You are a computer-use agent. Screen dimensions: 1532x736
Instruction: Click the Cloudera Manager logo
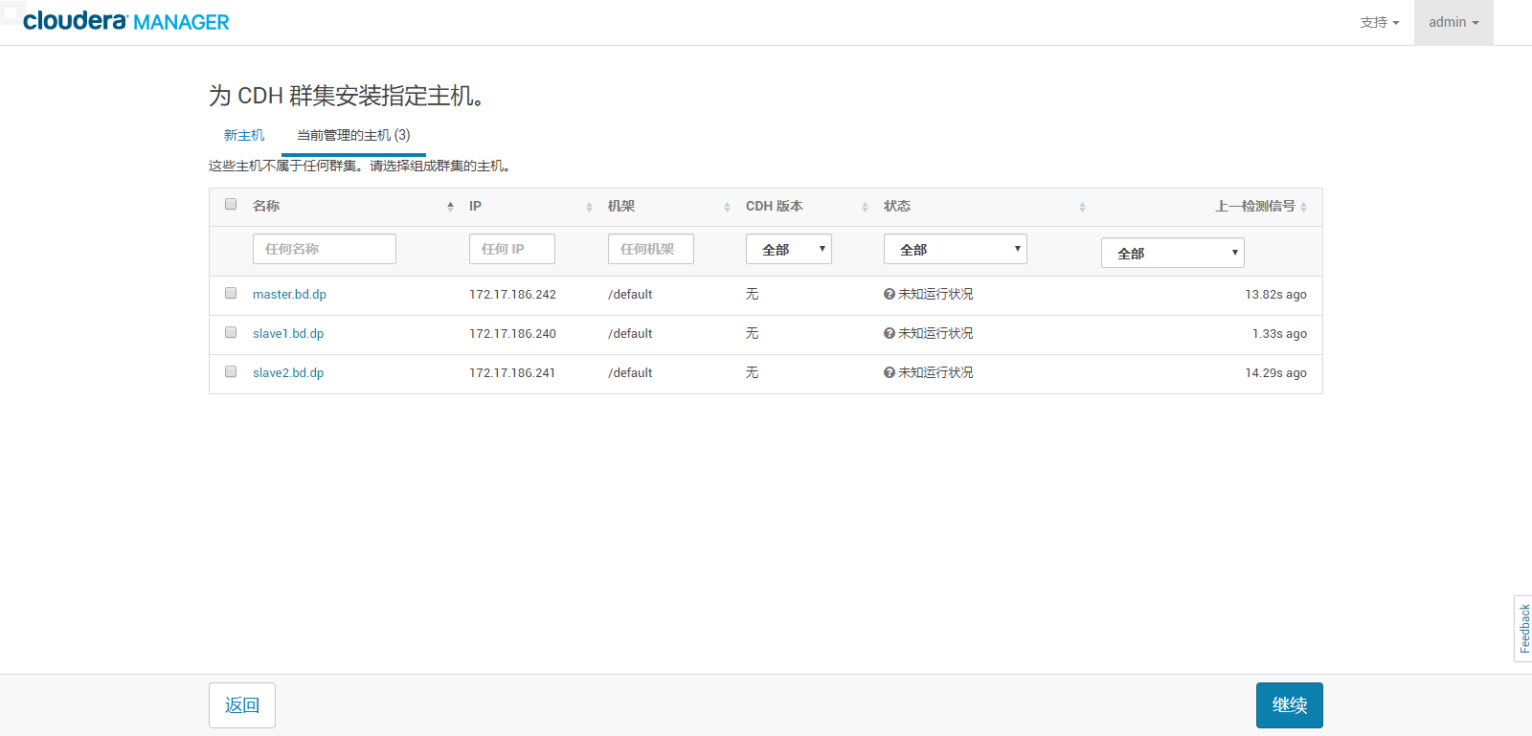pyautogui.click(x=125, y=21)
